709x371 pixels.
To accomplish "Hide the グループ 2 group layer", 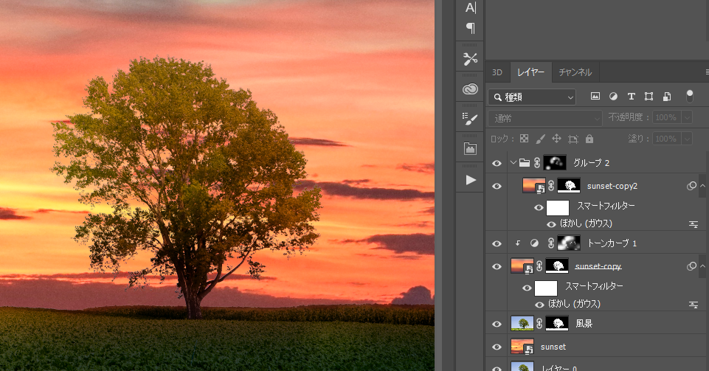I will pyautogui.click(x=497, y=163).
